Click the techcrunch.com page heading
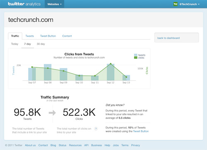Image resolution: width=207 pixels, height=150 pixels. [31, 20]
